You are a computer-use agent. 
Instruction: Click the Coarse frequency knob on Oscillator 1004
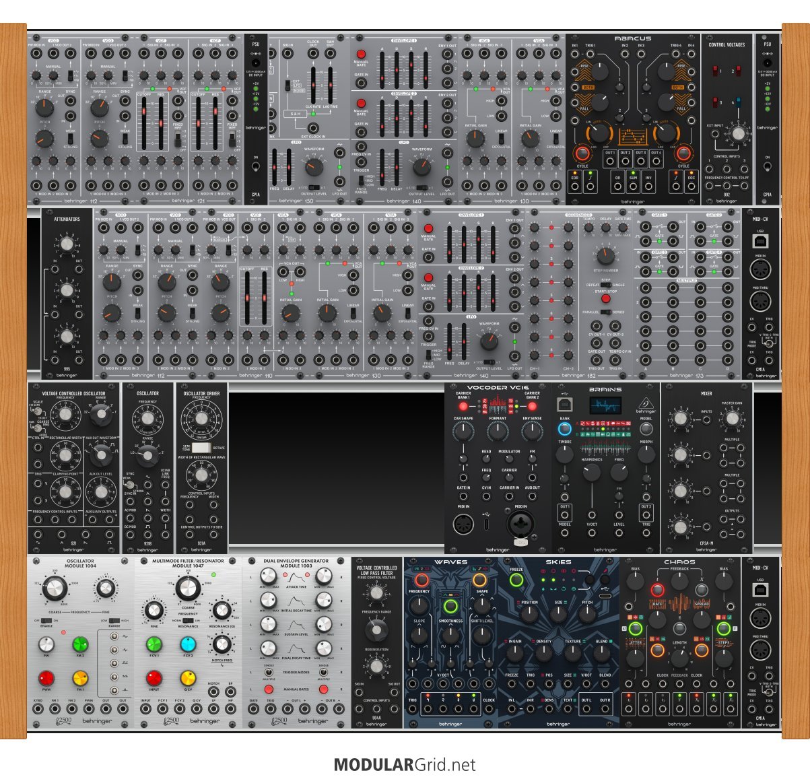(55, 589)
